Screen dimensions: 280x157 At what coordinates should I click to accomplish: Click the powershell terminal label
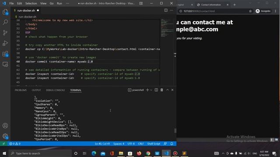click(136, 90)
